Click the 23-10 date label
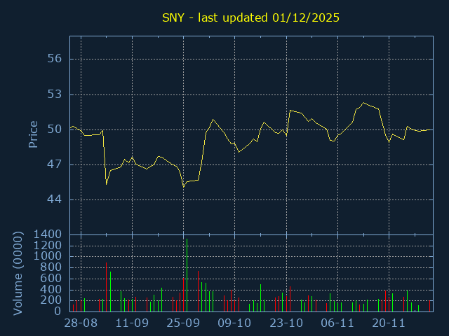This screenshot has height=336, width=449. [286, 323]
